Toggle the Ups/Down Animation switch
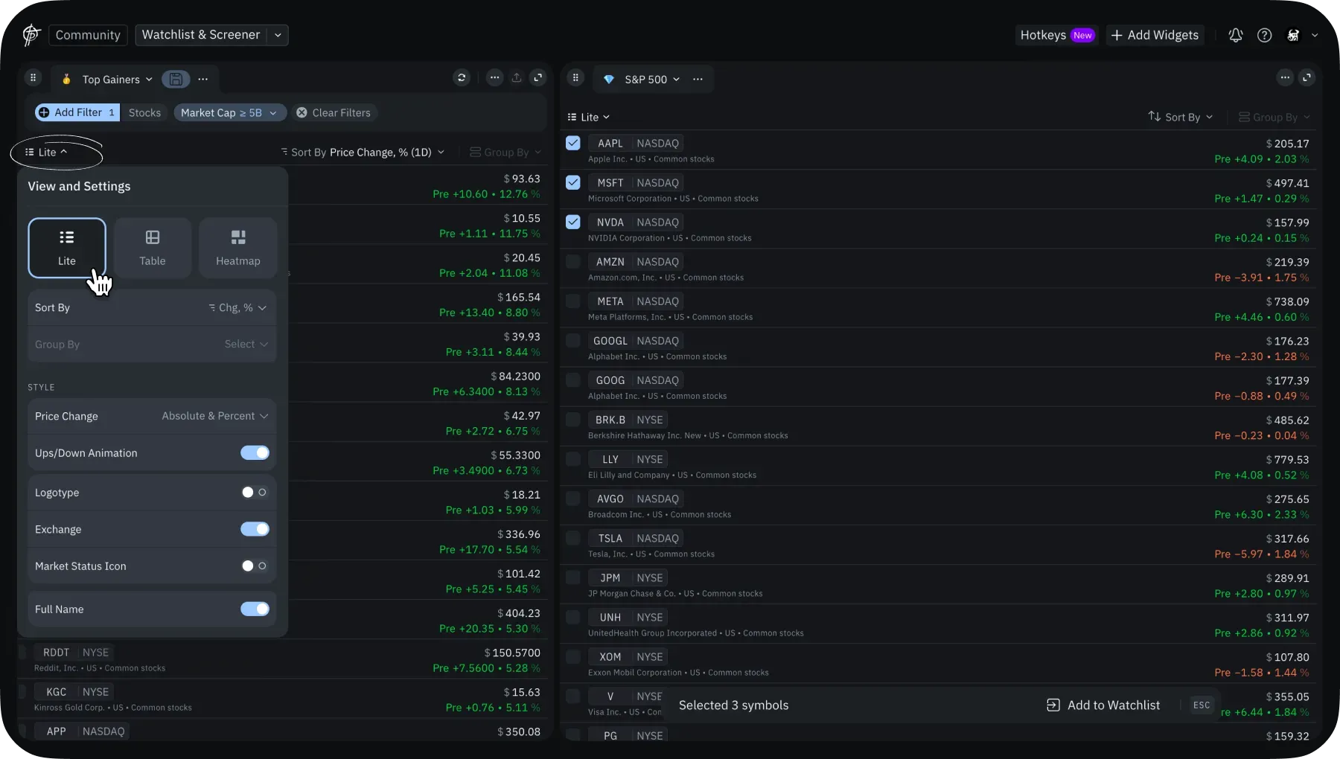Viewport: 1340px width, 759px height. [255, 453]
